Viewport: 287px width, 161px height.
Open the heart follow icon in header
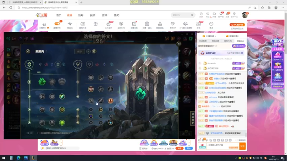(208, 14)
